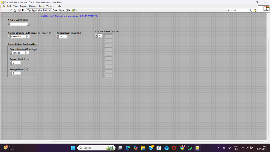
Task: Open WhatsApp from taskbar
Action: pos(190,148)
